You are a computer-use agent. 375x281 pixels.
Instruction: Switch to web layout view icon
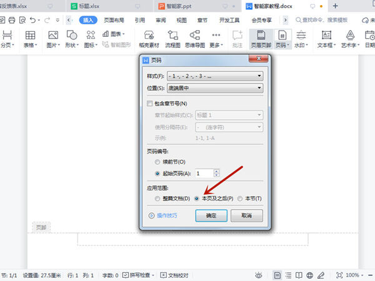click(310, 275)
